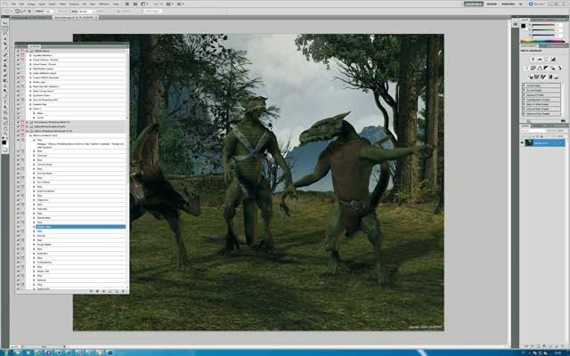Toggle checkmark for Gradient Map action
Screen dimensions: 570x356
tap(18, 104)
